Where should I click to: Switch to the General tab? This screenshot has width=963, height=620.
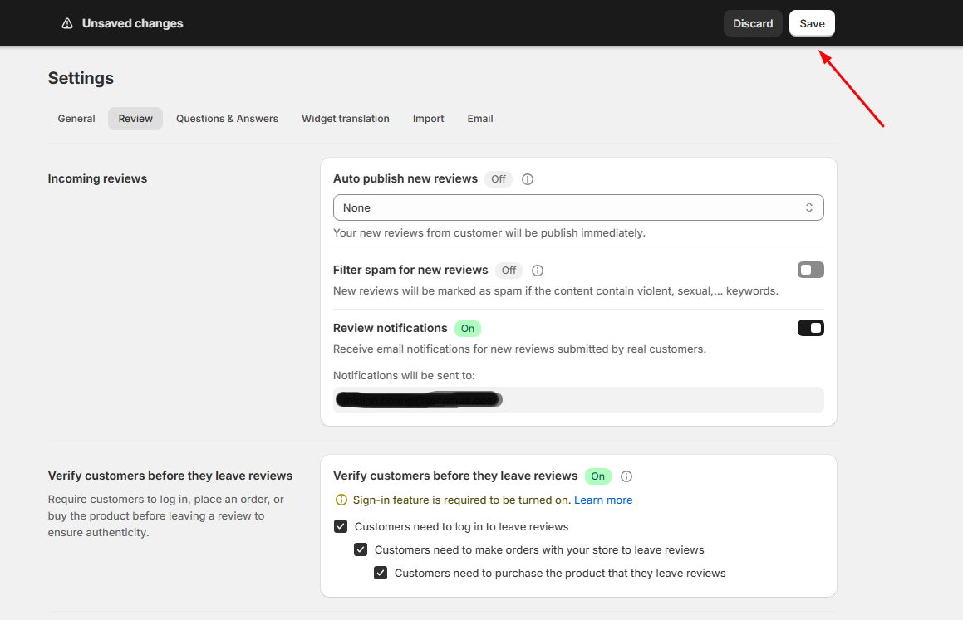pos(76,119)
